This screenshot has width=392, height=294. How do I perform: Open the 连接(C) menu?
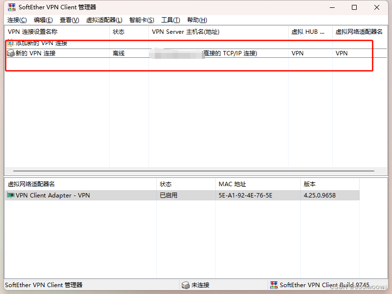17,20
